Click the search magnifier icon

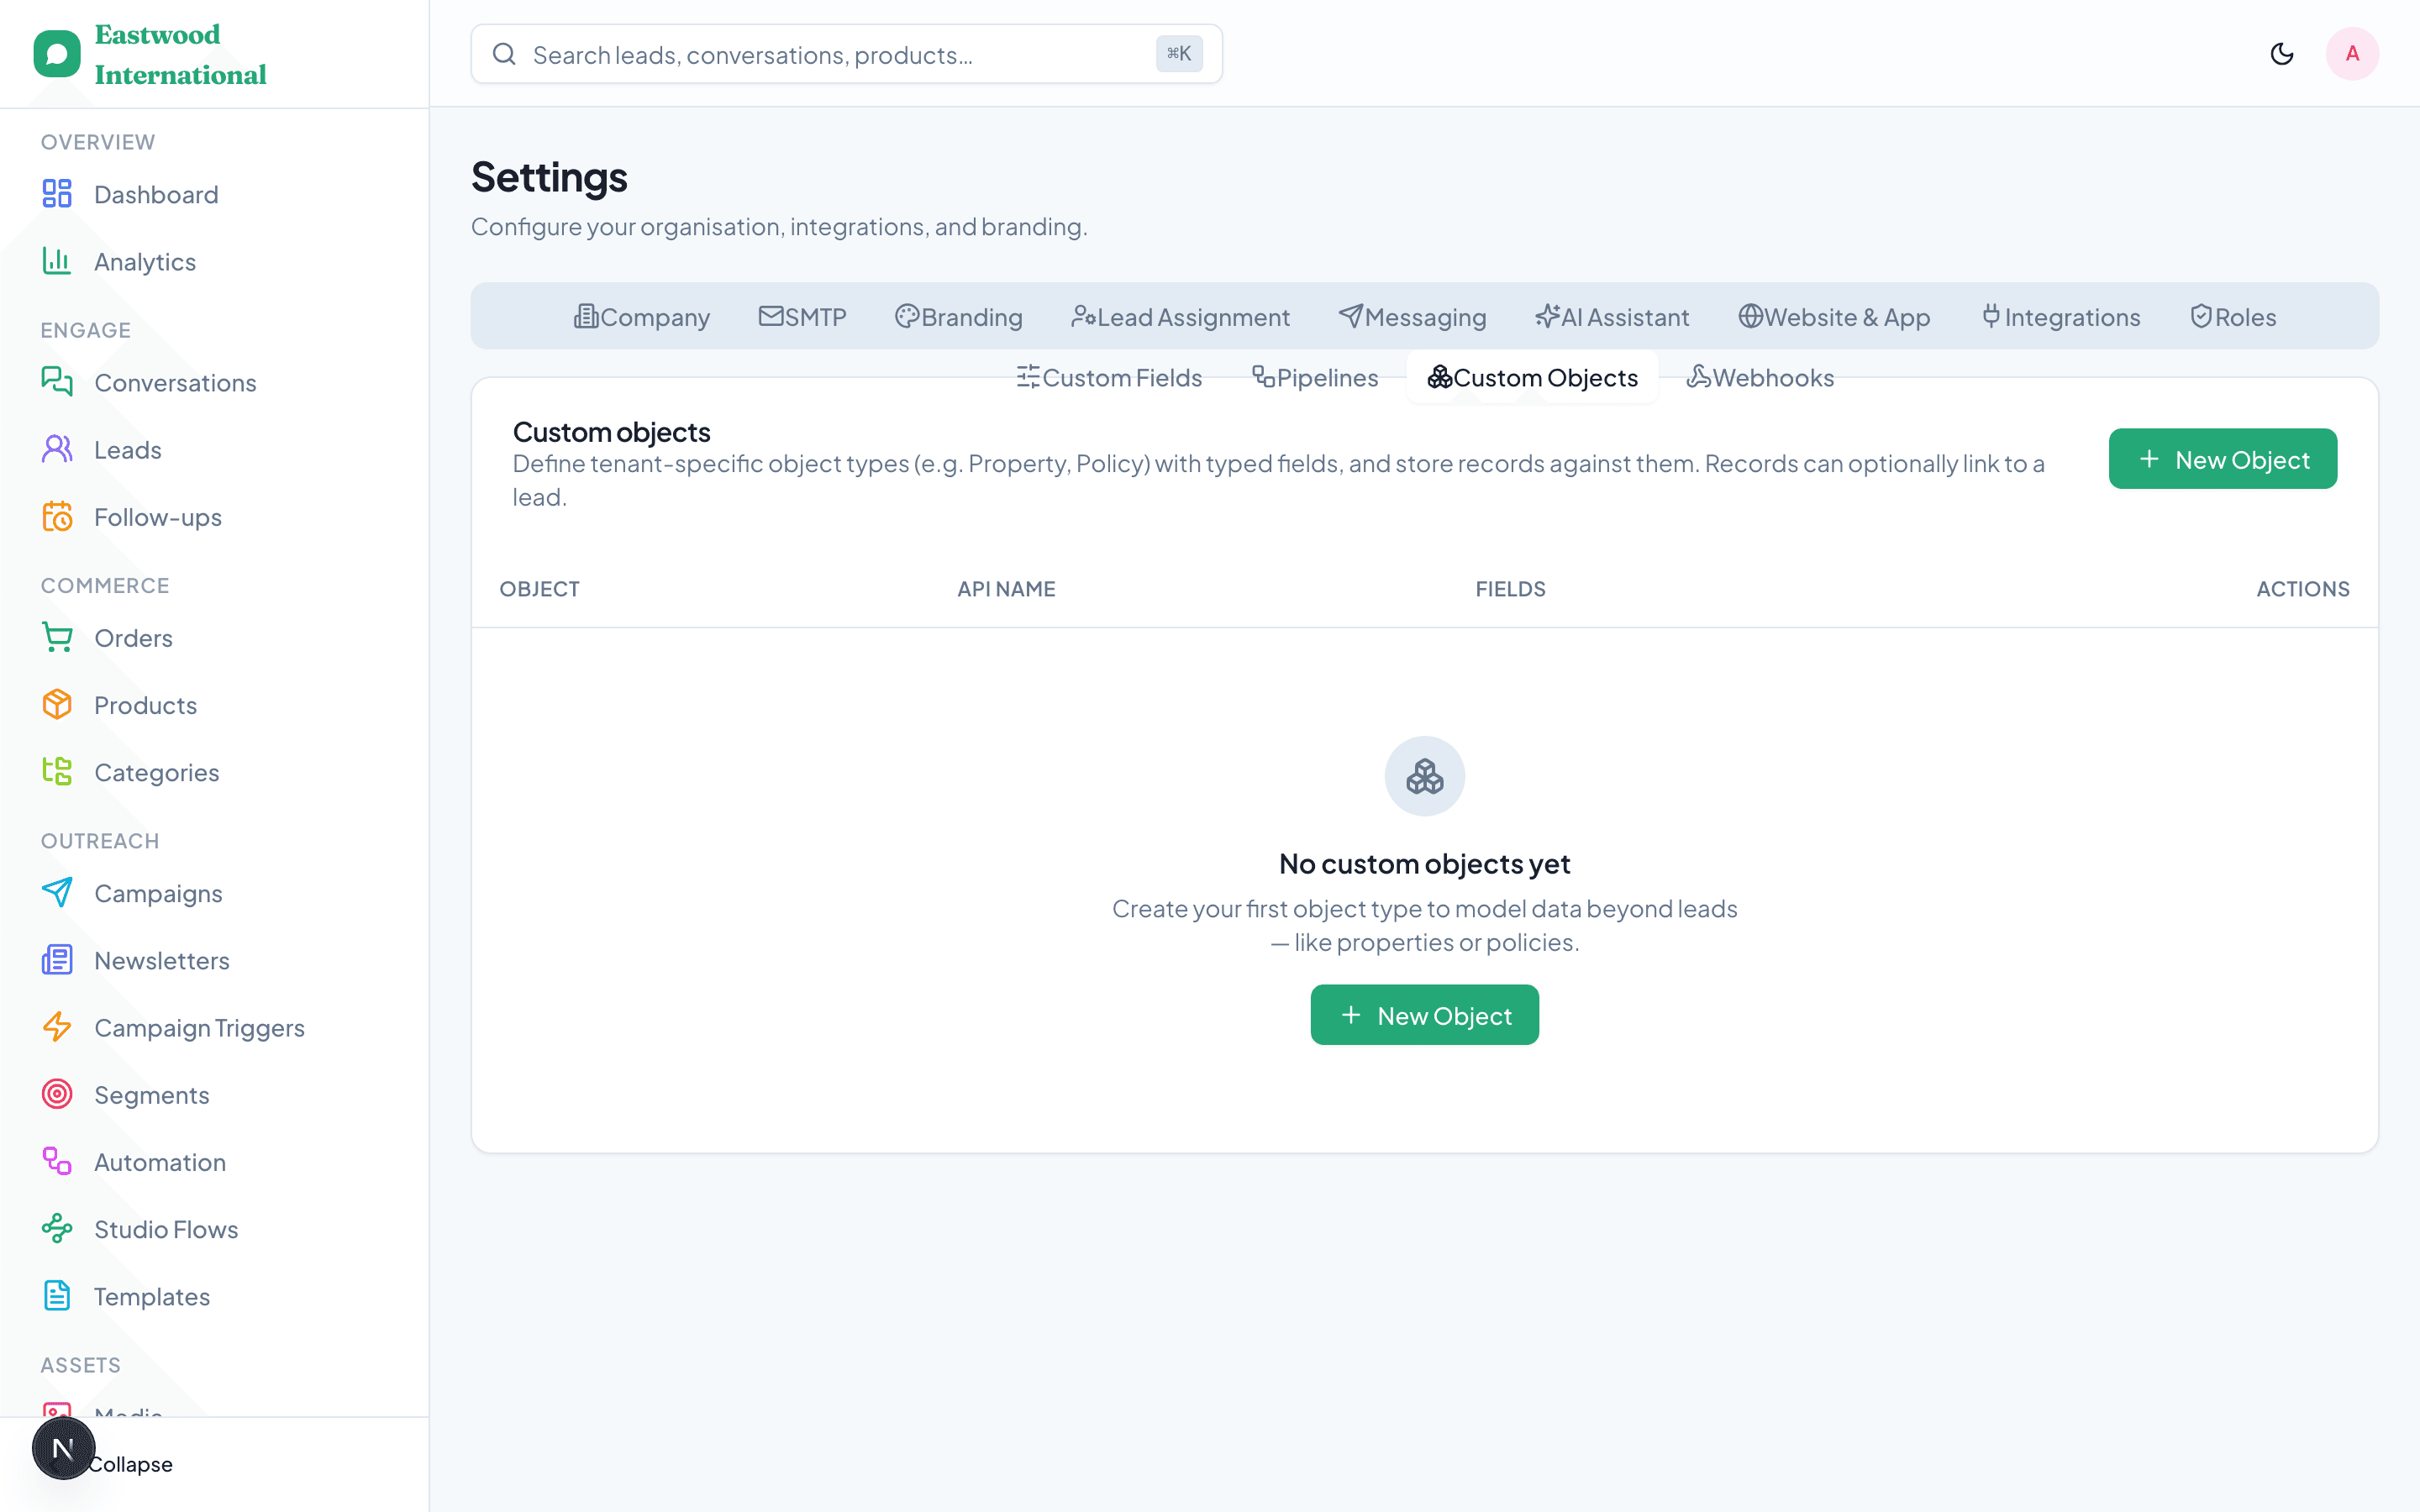pos(505,54)
